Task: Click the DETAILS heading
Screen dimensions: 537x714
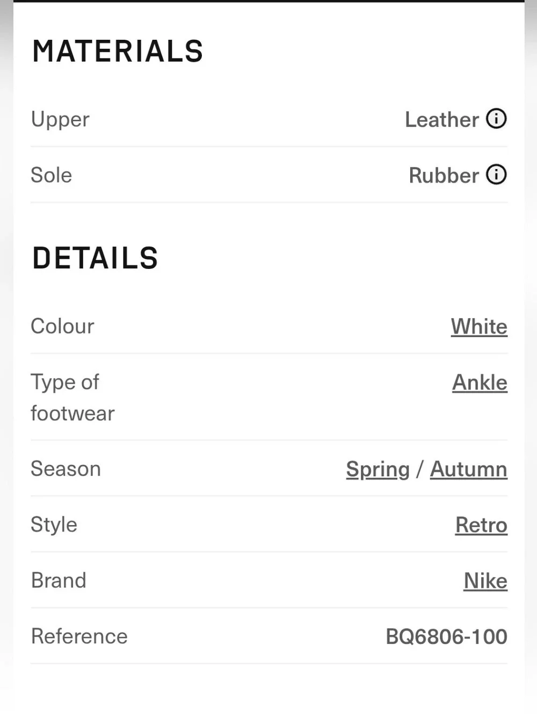Action: [x=95, y=258]
